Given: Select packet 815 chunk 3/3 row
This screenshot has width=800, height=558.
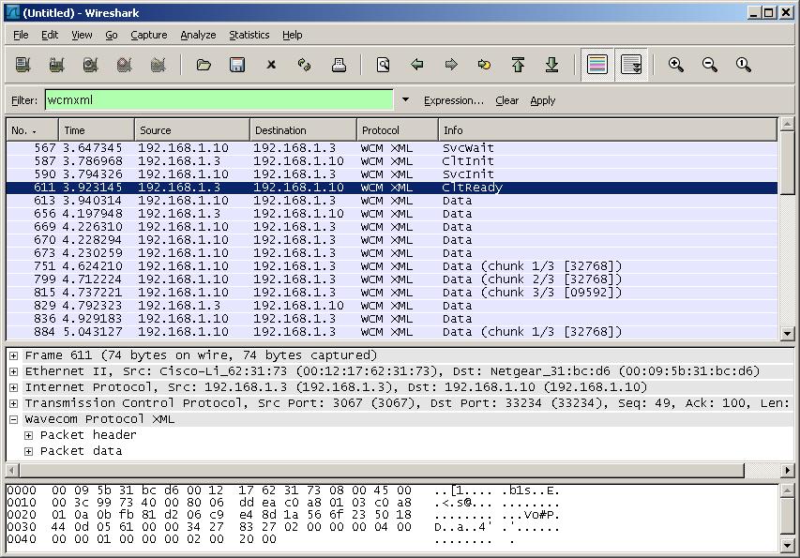Looking at the screenshot, I should (x=392, y=293).
